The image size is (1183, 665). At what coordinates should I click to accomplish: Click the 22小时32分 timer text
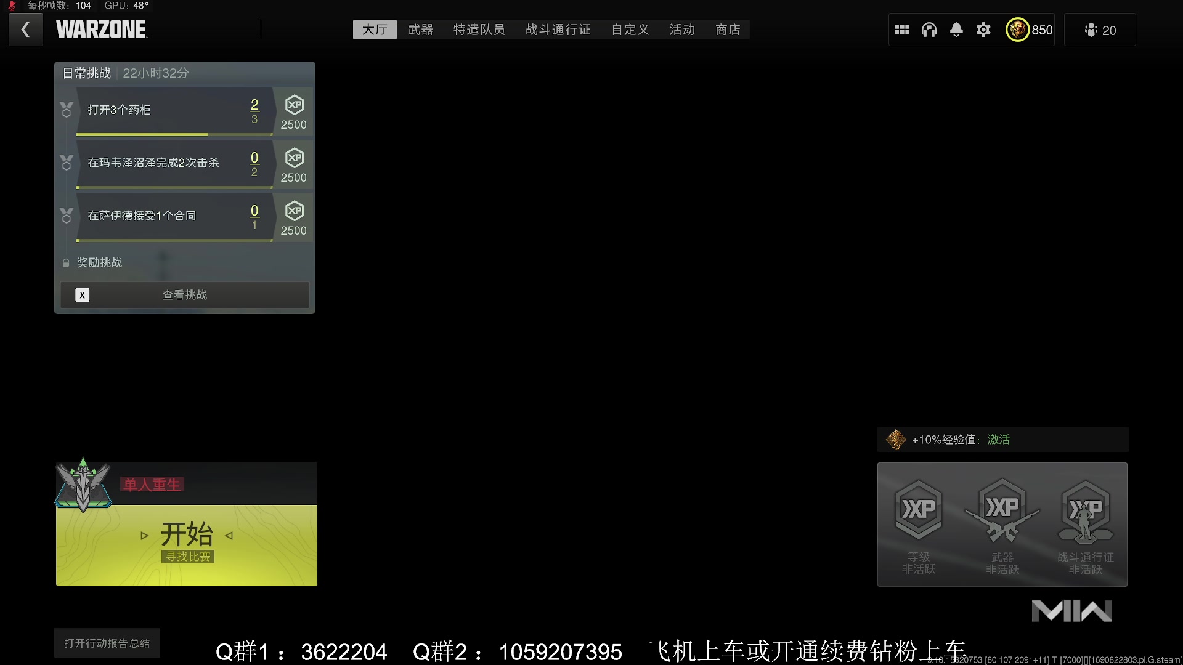(156, 73)
